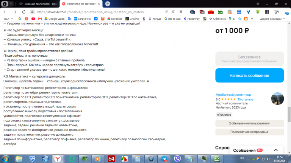The image size is (291, 163).
Task: Open the Google Диск bookmark
Action: [54, 19]
